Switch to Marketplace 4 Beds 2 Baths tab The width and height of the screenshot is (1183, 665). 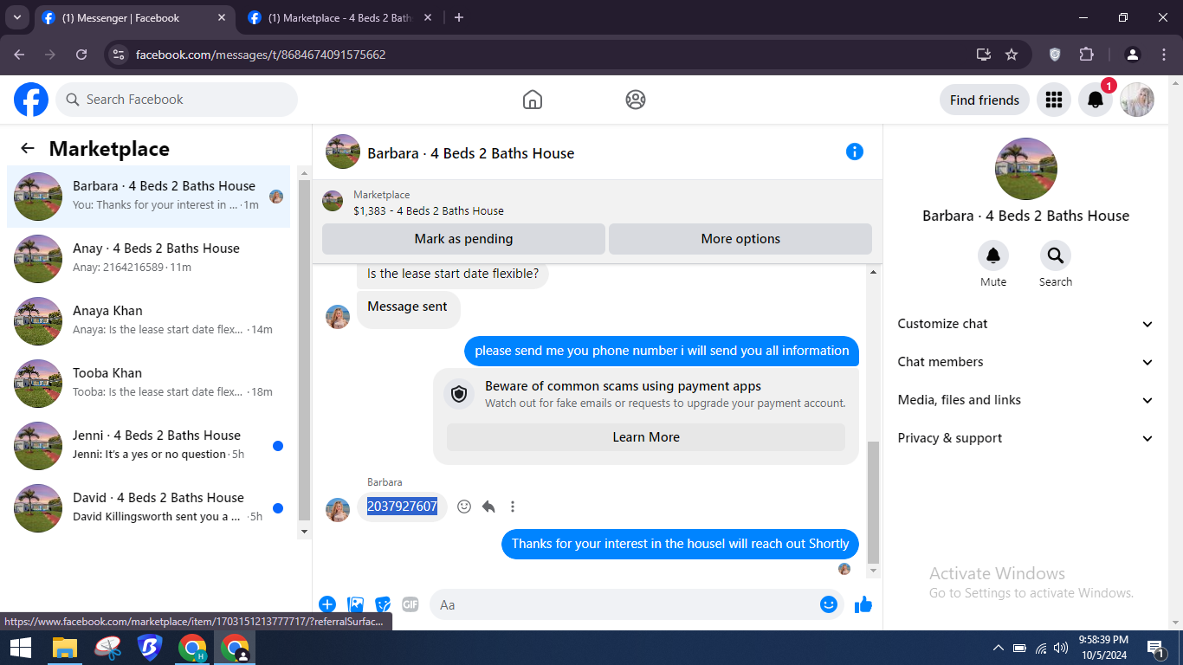click(x=341, y=17)
